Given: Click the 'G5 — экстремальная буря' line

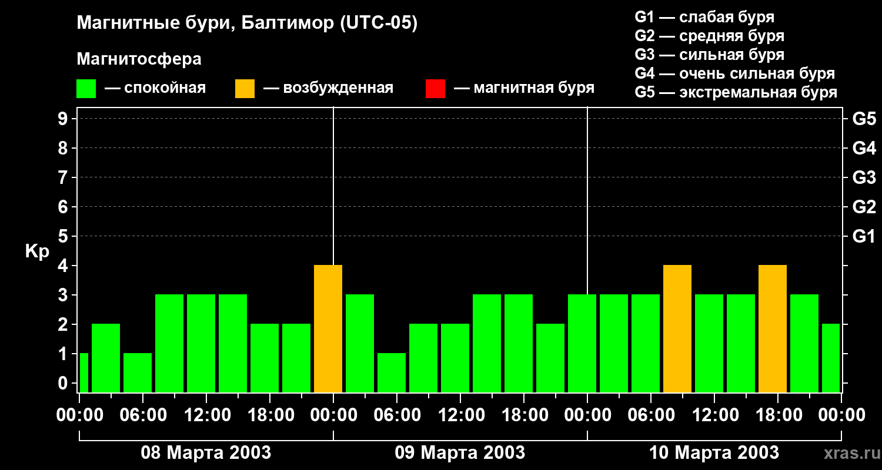Looking at the screenshot, I should pyautogui.click(x=736, y=92).
